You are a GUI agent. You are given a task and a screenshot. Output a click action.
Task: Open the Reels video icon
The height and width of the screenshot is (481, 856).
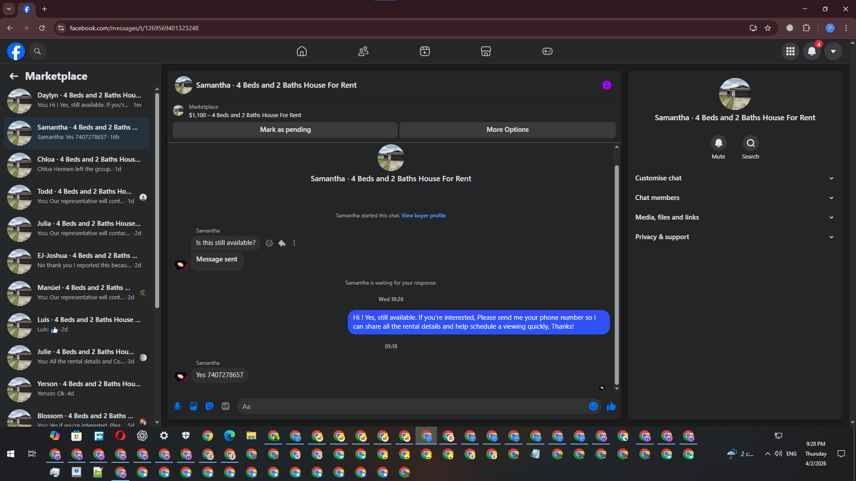click(x=425, y=51)
